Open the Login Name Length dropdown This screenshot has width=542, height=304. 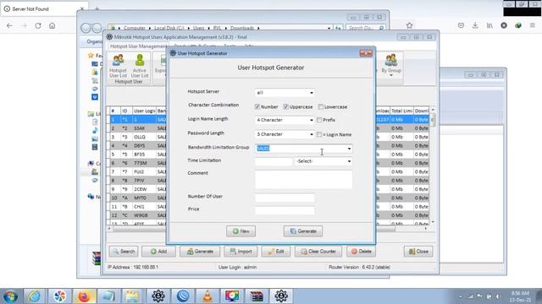tap(285, 120)
